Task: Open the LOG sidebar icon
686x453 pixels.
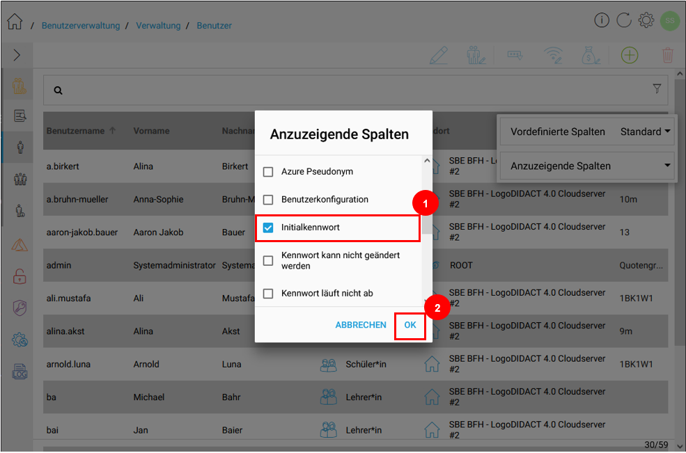Action: point(20,372)
